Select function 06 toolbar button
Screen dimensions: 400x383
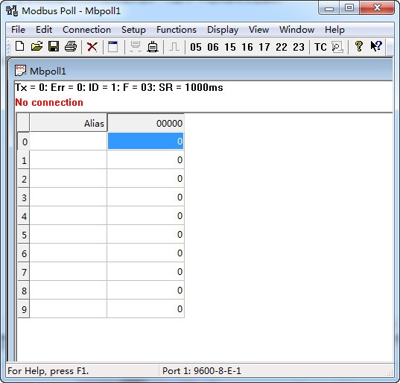point(213,47)
